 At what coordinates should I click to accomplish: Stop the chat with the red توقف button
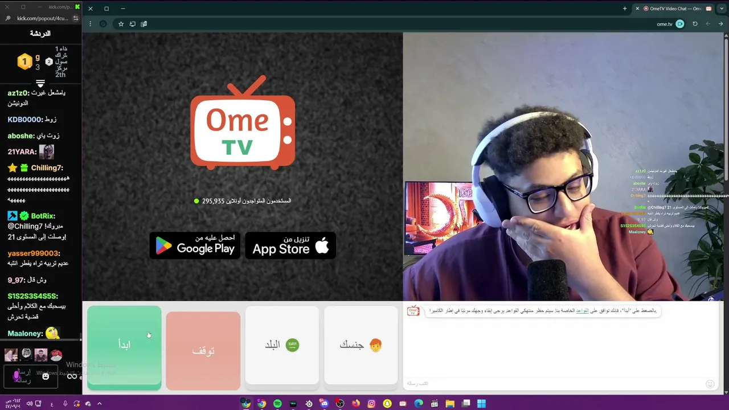pos(203,351)
